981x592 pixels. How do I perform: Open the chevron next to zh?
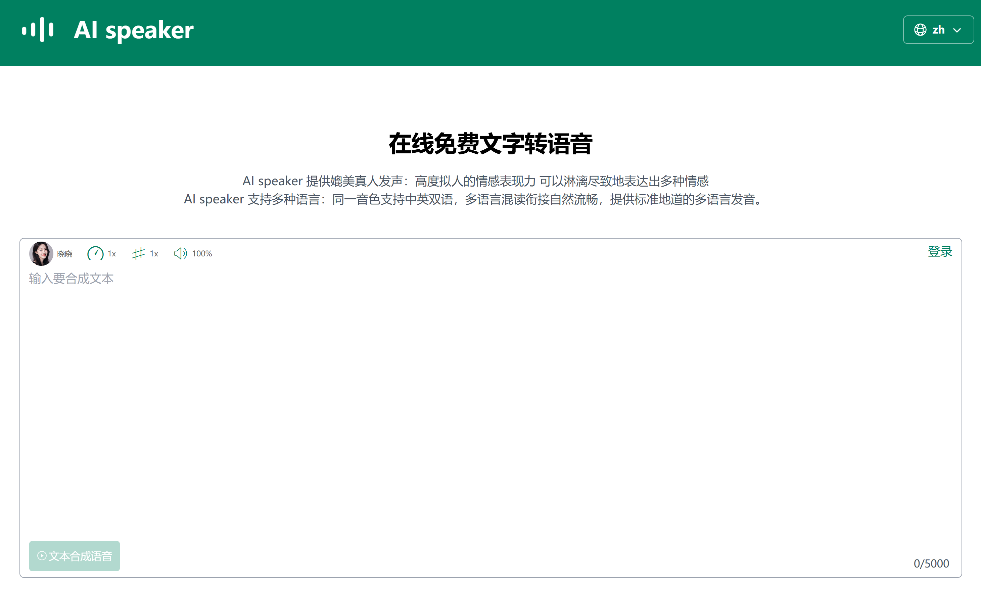tap(957, 30)
